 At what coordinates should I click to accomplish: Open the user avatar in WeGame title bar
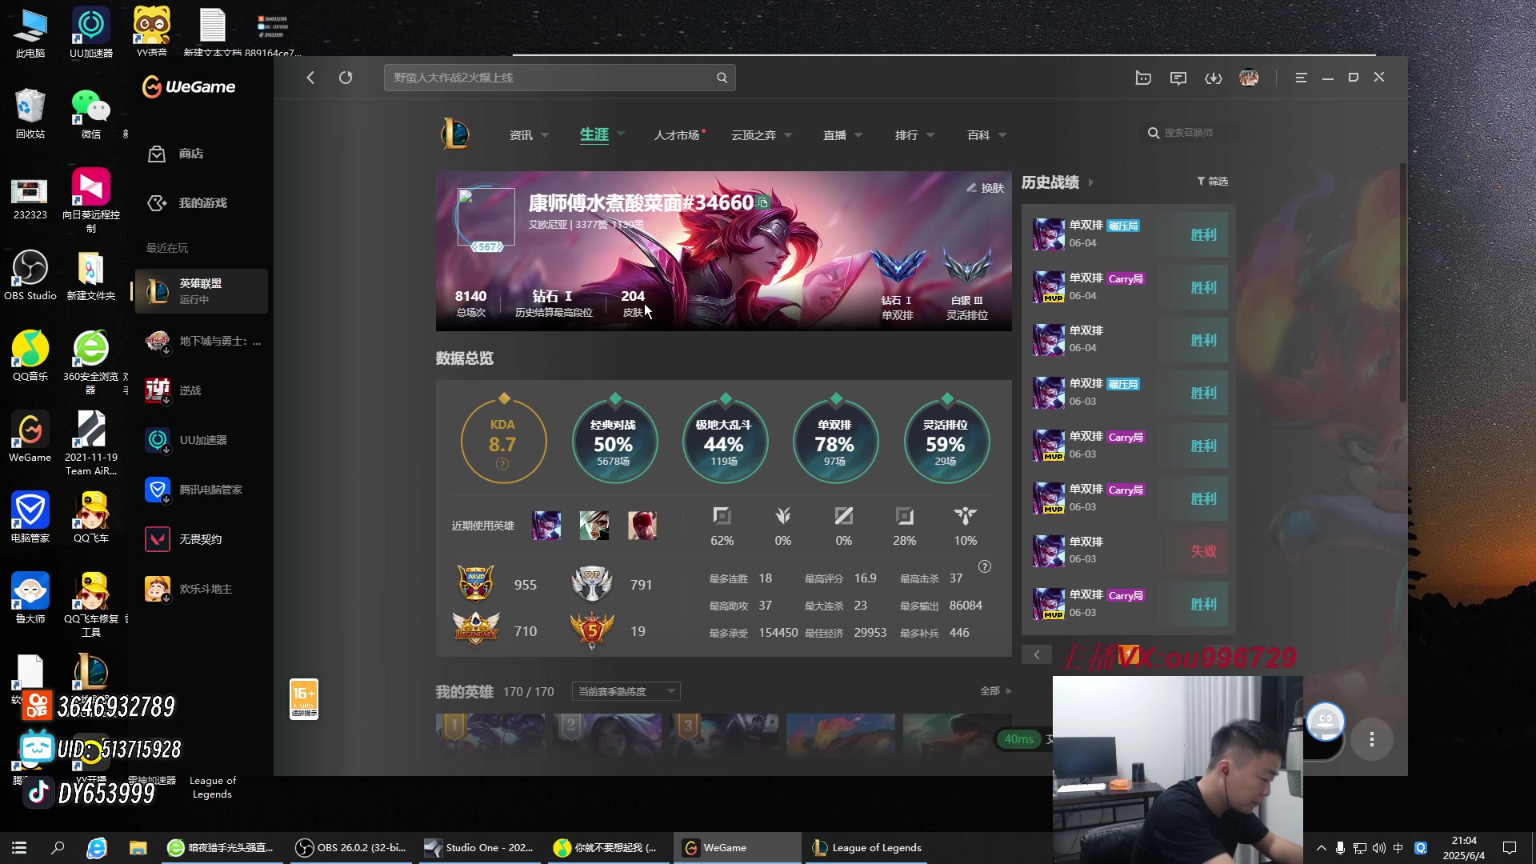click(1249, 78)
